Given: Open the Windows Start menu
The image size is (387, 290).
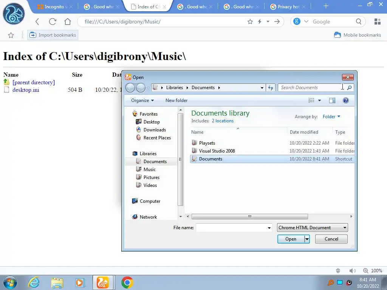Looking at the screenshot, I should [x=10, y=282].
